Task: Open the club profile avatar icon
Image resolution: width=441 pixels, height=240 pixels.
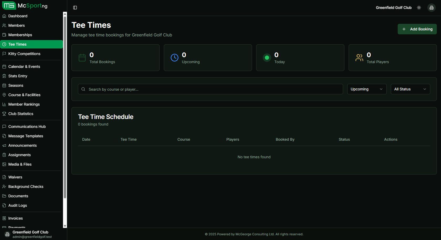Action: point(431,8)
